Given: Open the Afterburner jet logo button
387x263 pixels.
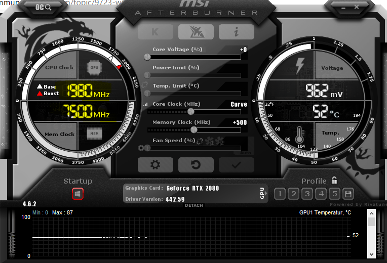Looking at the screenshot, I should [196, 32].
